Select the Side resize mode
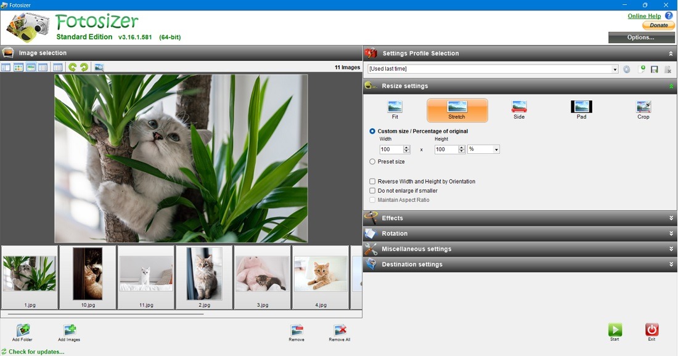This screenshot has width=678, height=356. (x=518, y=110)
